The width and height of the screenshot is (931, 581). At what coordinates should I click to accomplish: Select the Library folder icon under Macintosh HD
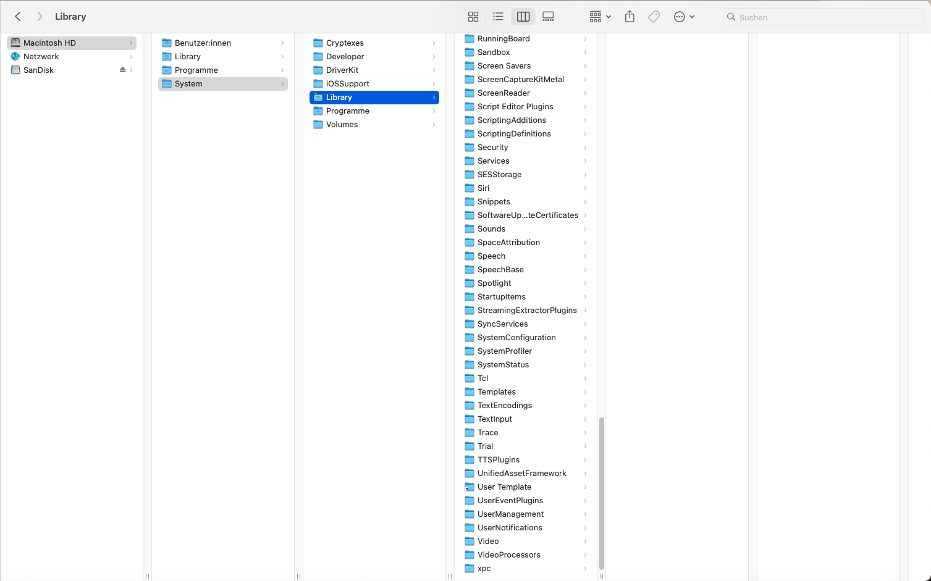167,56
